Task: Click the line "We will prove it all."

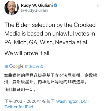Action: pos(28,53)
